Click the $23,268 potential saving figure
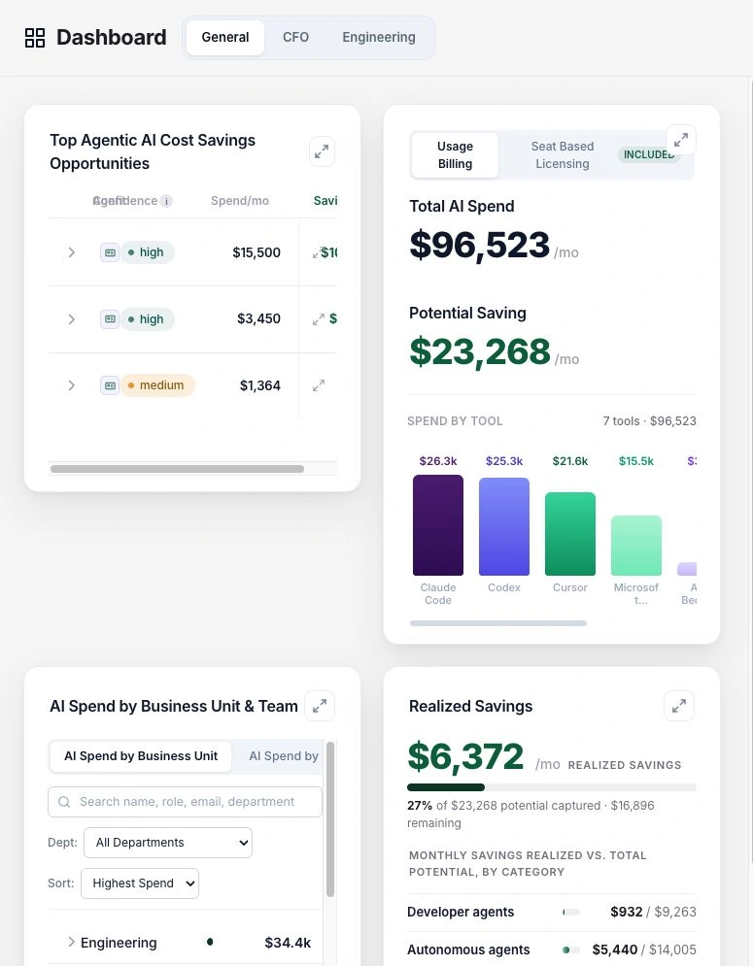 tap(479, 351)
